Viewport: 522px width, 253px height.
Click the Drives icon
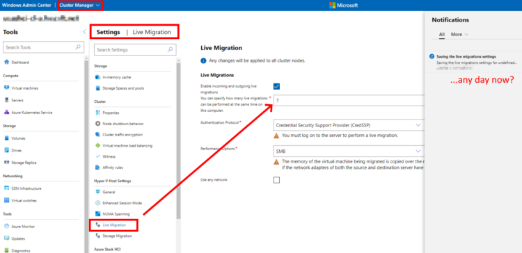(6, 150)
